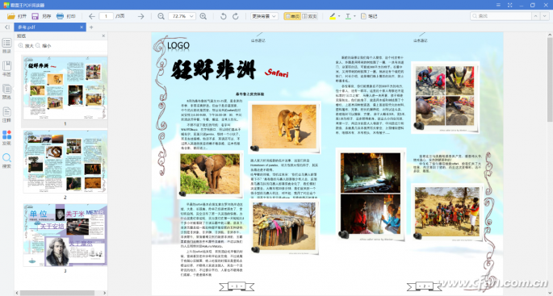Screen dimensions: 553x296
Task: Enter fullscreen mode from title bar
Action: (x=509, y=5)
